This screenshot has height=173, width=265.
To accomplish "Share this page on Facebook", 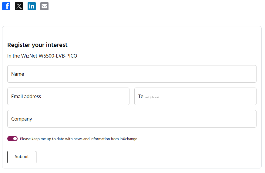I will click(6, 6).
